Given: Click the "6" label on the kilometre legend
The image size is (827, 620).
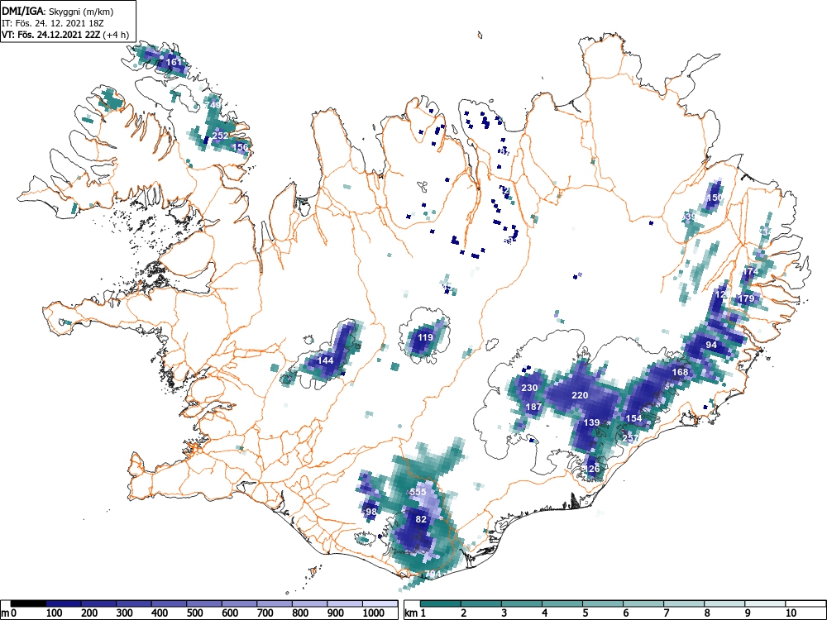Looking at the screenshot, I should point(625,613).
